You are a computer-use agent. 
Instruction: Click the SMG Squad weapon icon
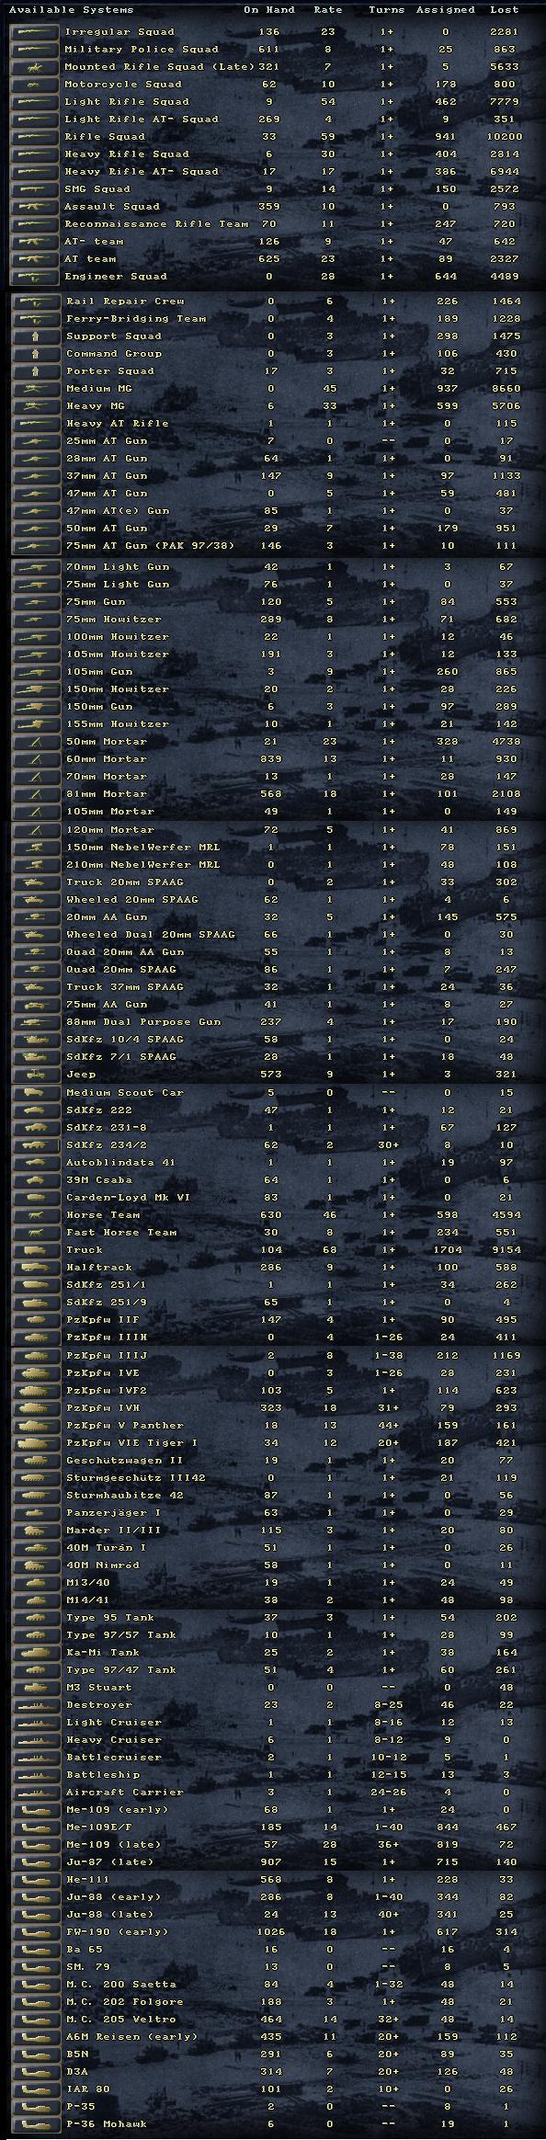point(37,189)
